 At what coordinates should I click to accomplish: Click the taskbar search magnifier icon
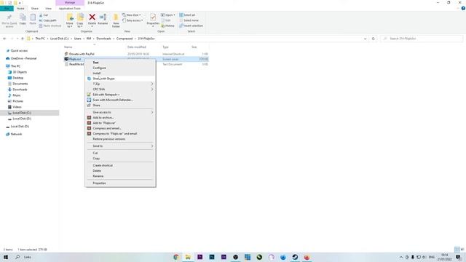17,257
